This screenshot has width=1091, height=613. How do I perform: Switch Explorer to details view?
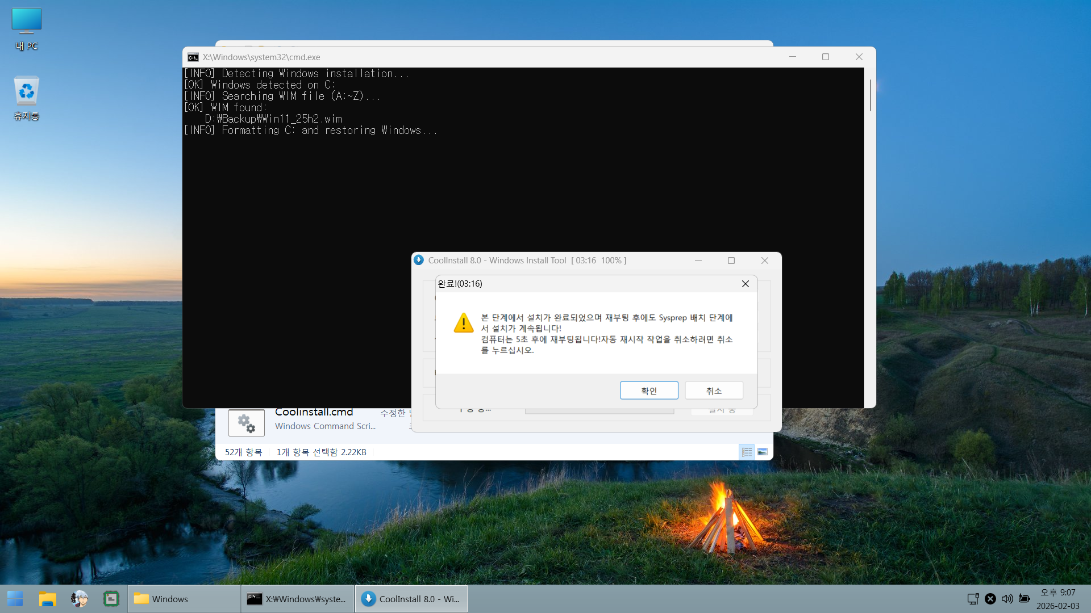tap(747, 452)
